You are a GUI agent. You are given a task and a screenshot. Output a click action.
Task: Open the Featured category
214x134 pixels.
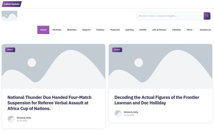click(x=115, y=30)
